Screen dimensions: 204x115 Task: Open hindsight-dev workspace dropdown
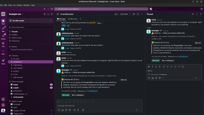tap(16, 14)
